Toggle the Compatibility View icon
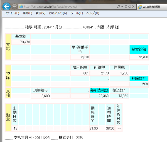The width and height of the screenshot is (167, 142). point(126,6)
